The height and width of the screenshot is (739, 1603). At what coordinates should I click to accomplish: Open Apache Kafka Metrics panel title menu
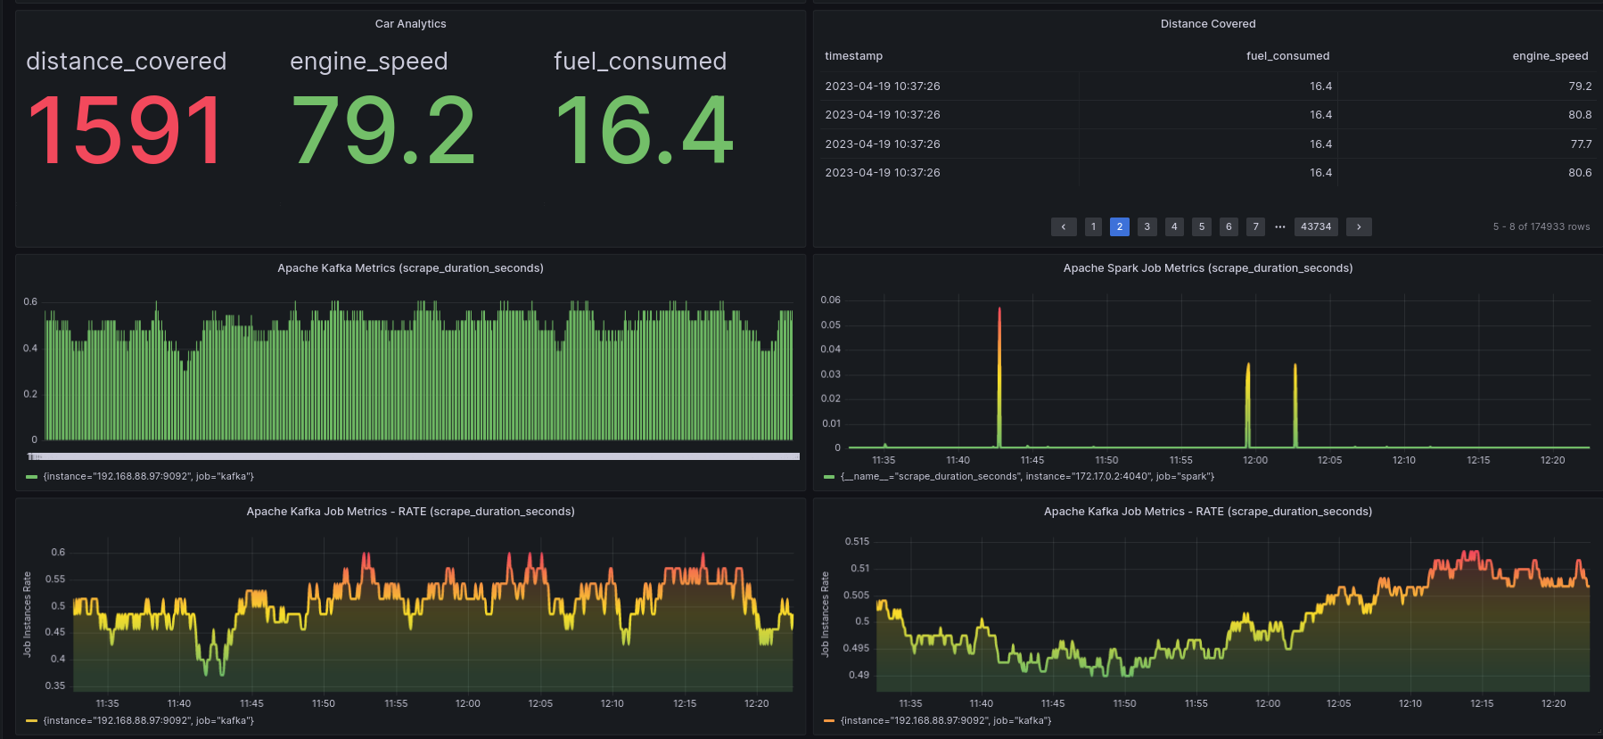(410, 268)
